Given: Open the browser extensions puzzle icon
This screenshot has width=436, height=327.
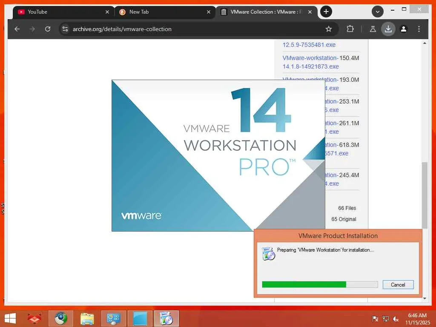Looking at the screenshot, I should click(350, 29).
